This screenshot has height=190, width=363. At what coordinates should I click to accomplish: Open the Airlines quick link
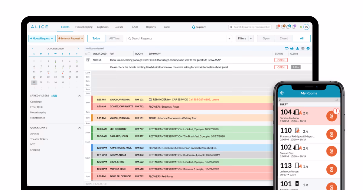coord(34,134)
